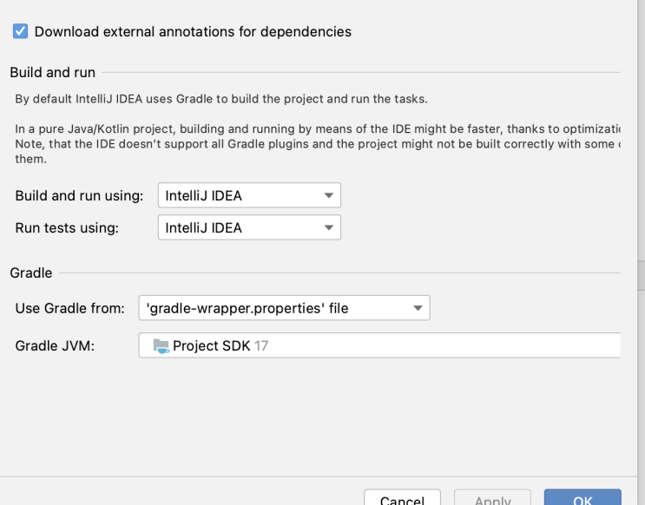
Task: Click the Project SDK folder icon
Action: 161,345
